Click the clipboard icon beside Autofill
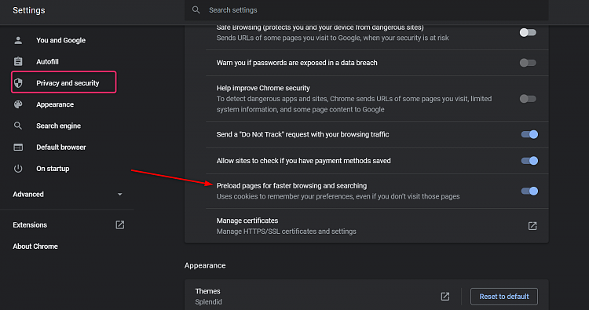 click(x=18, y=61)
